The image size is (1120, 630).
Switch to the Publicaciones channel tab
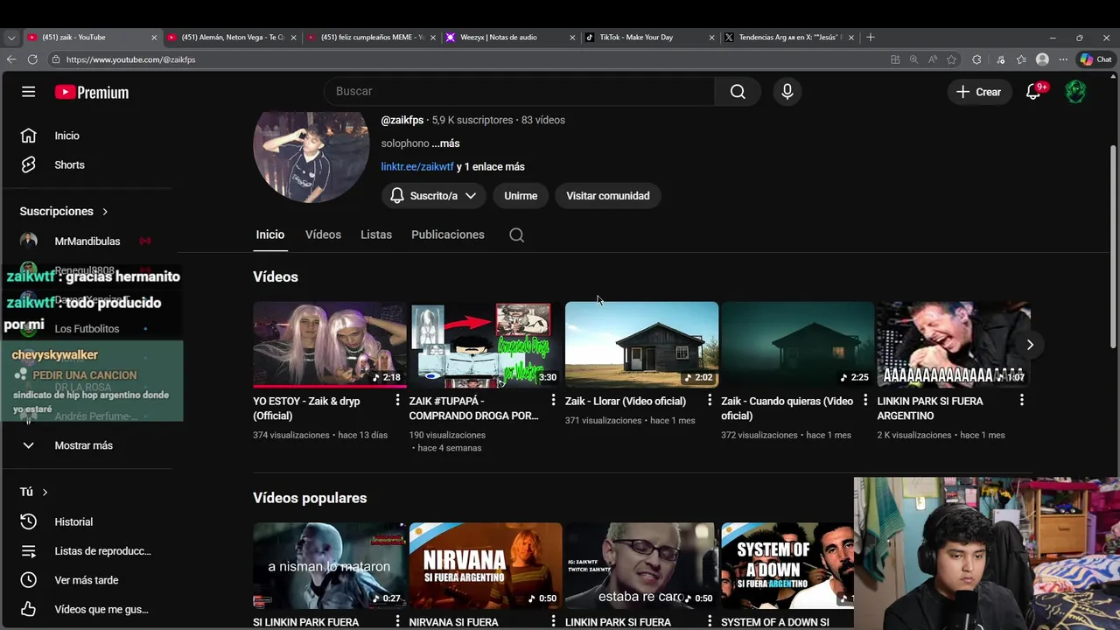coord(448,234)
